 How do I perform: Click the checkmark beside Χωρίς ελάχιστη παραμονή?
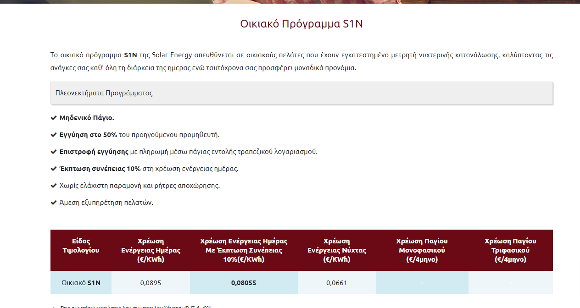coord(54,186)
